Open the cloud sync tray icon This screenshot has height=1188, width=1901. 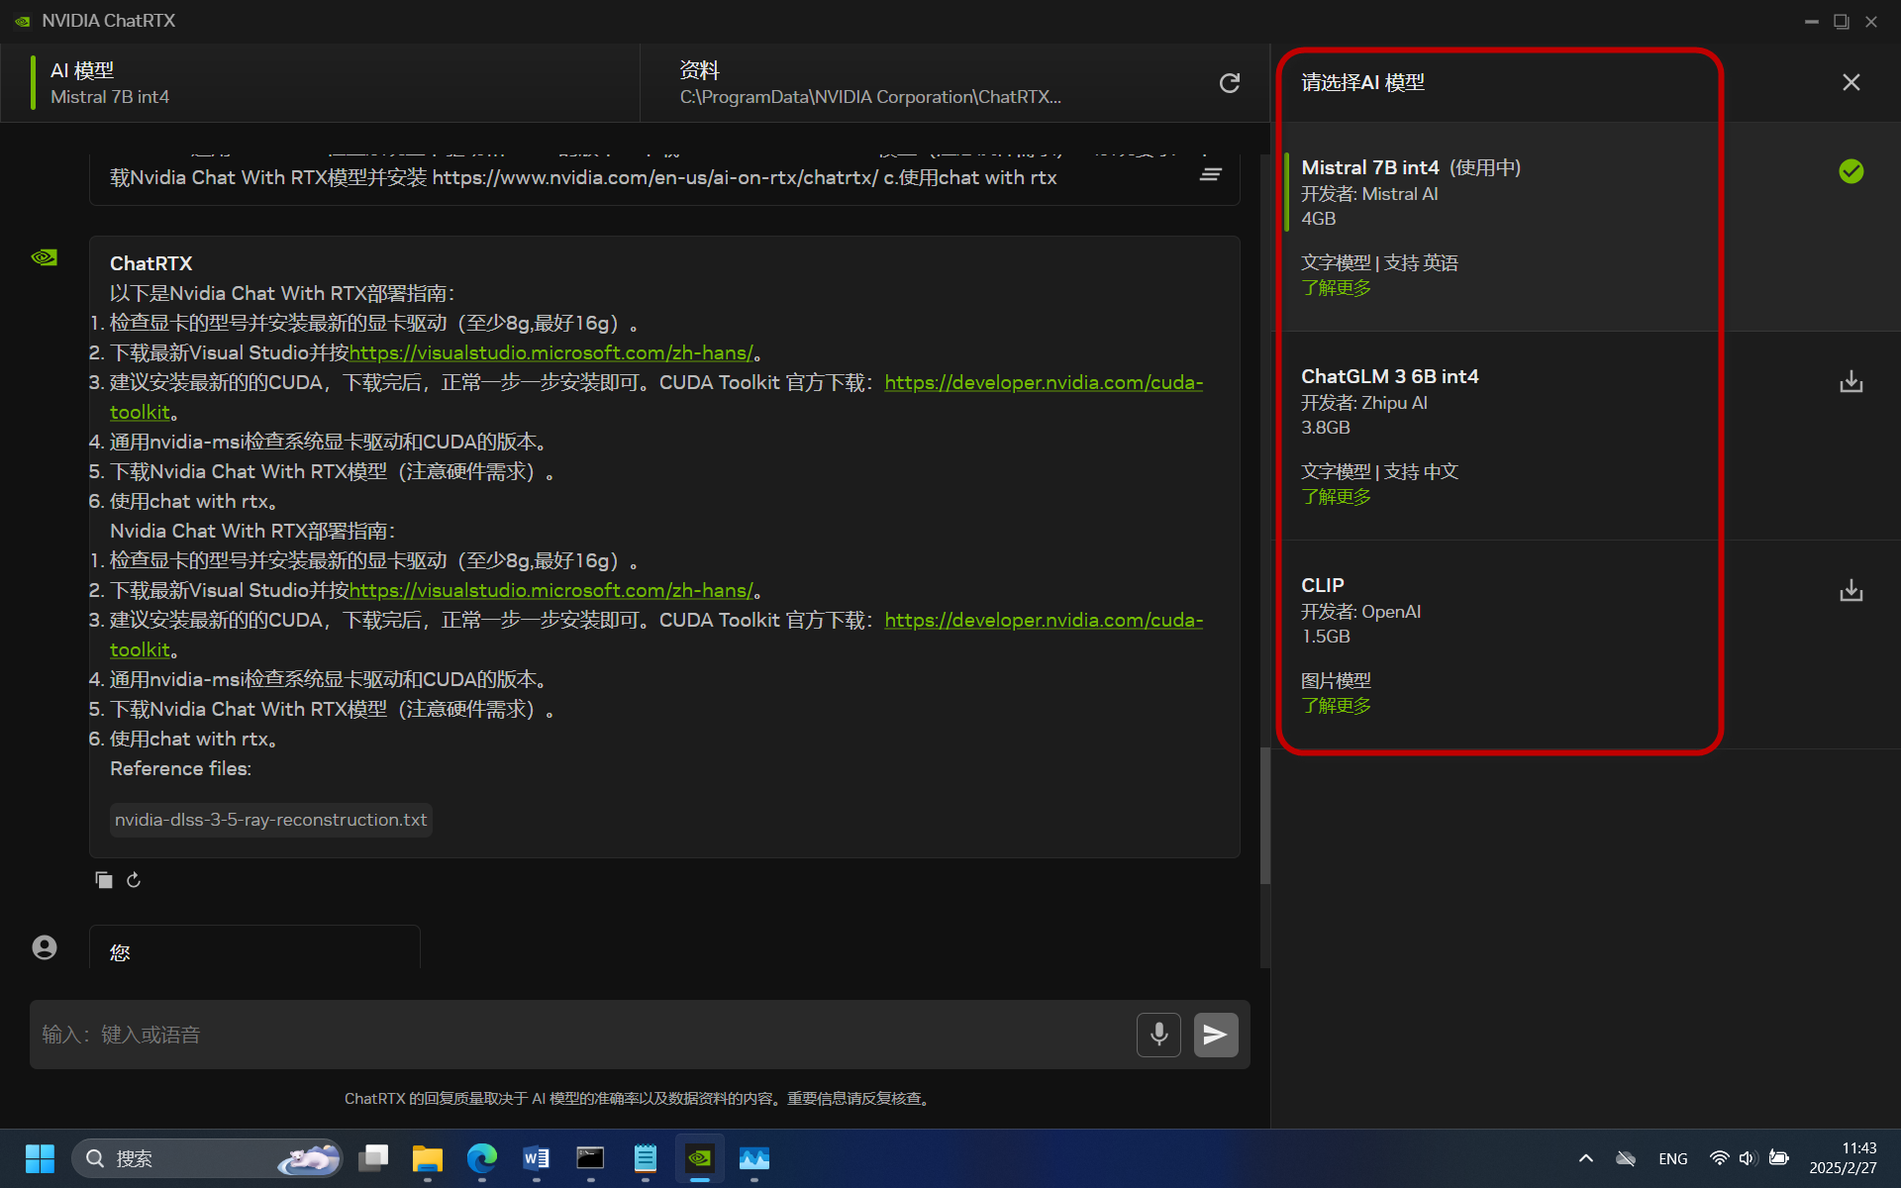1626,1158
